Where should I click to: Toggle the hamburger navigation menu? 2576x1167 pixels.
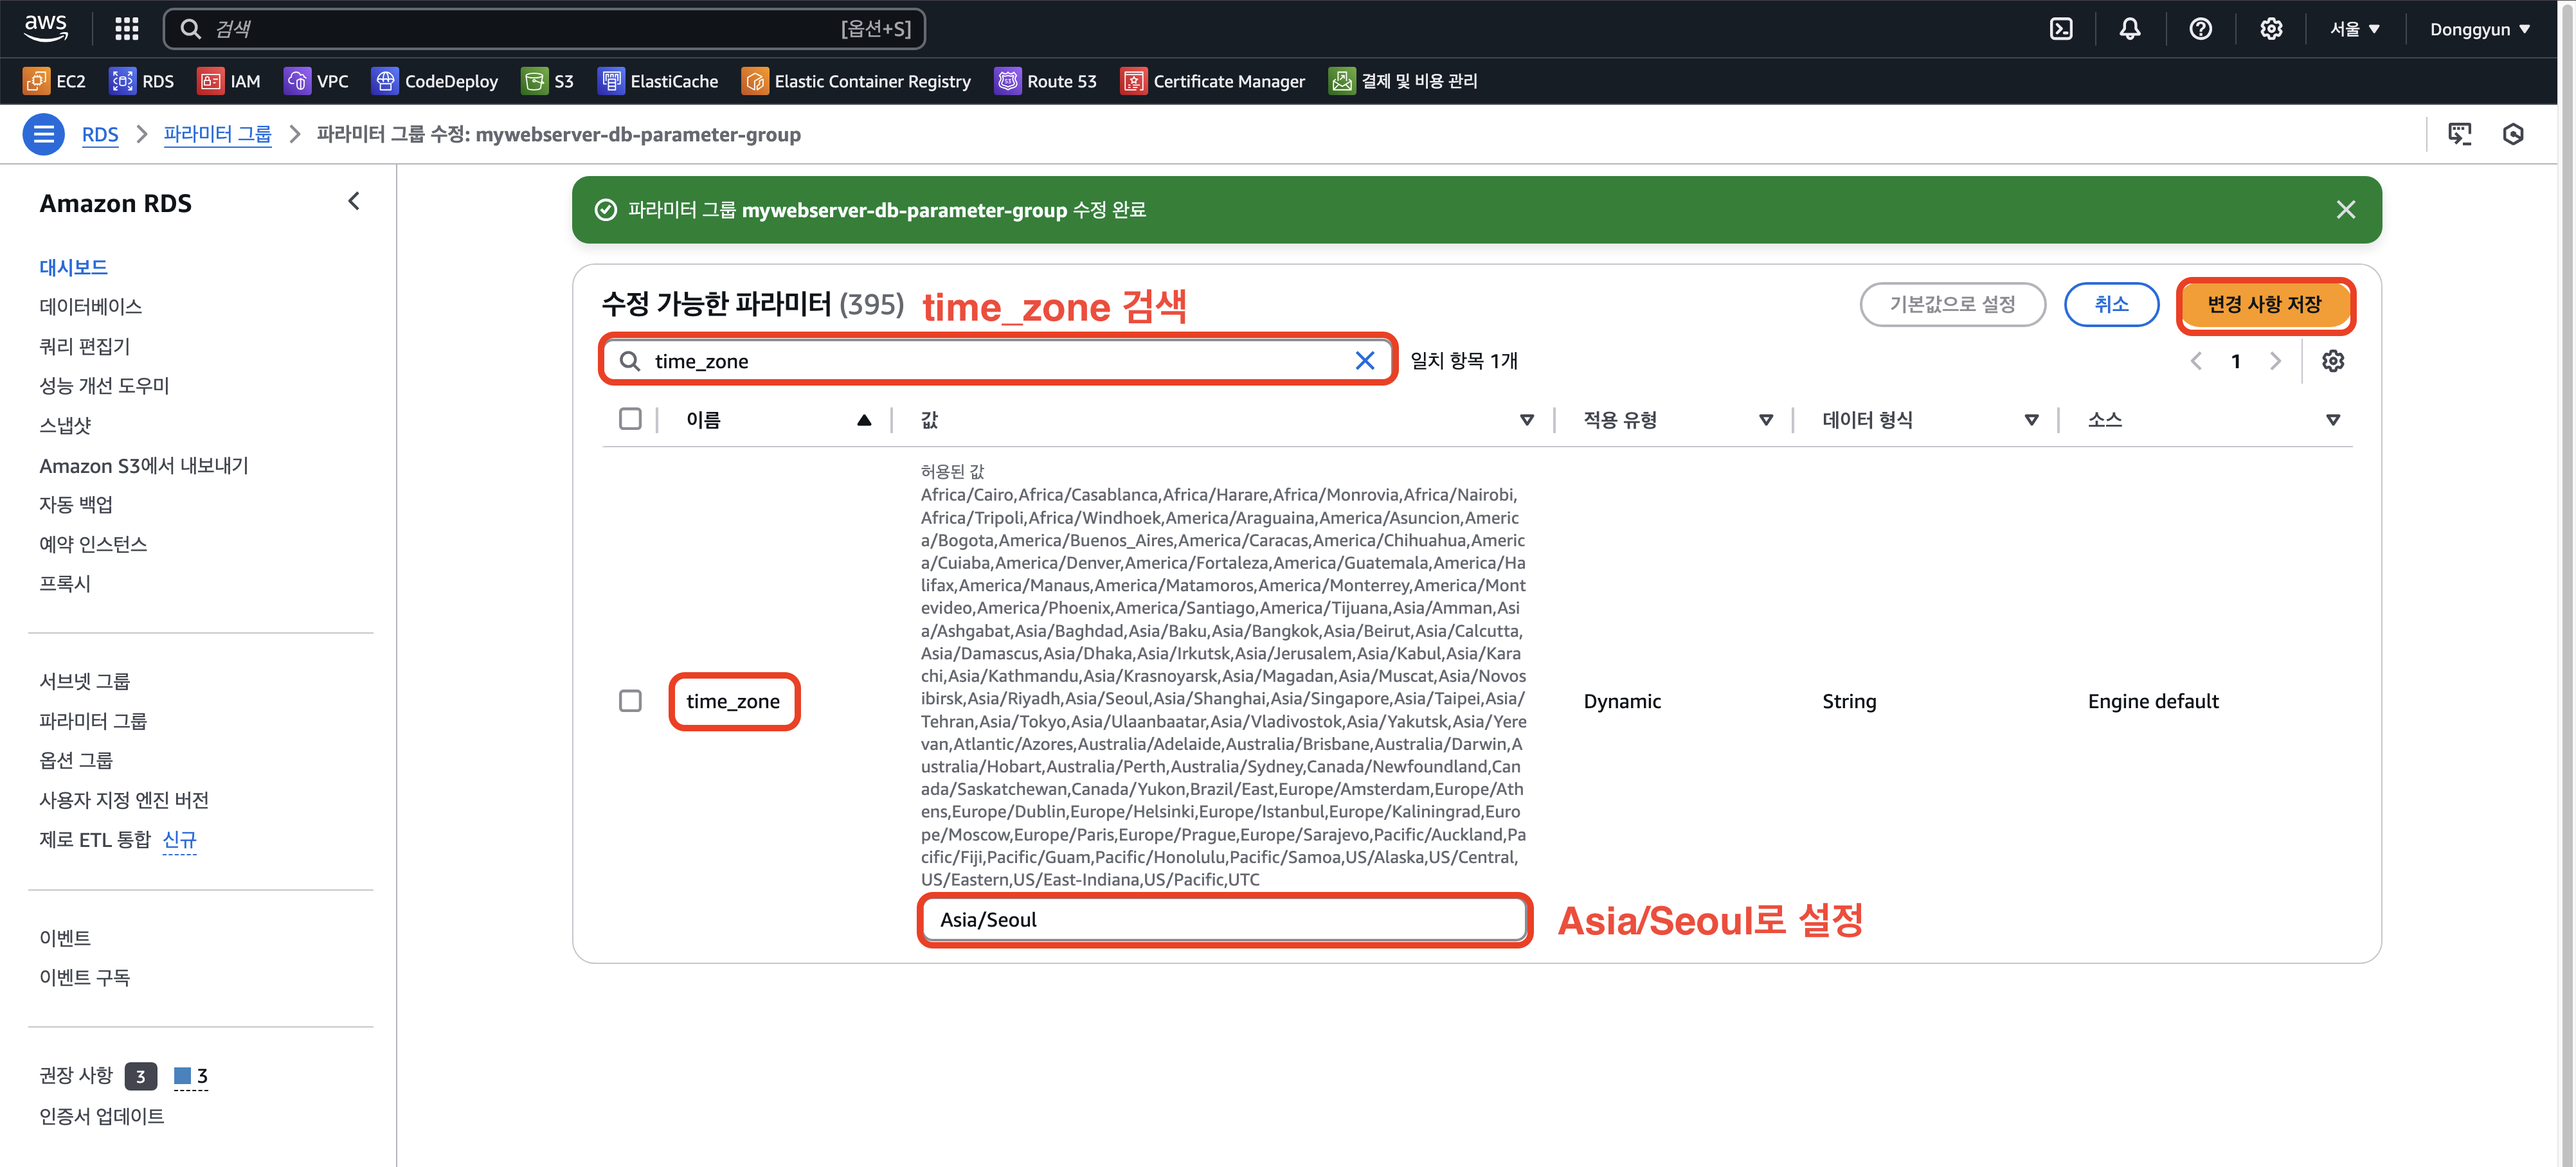pyautogui.click(x=44, y=134)
